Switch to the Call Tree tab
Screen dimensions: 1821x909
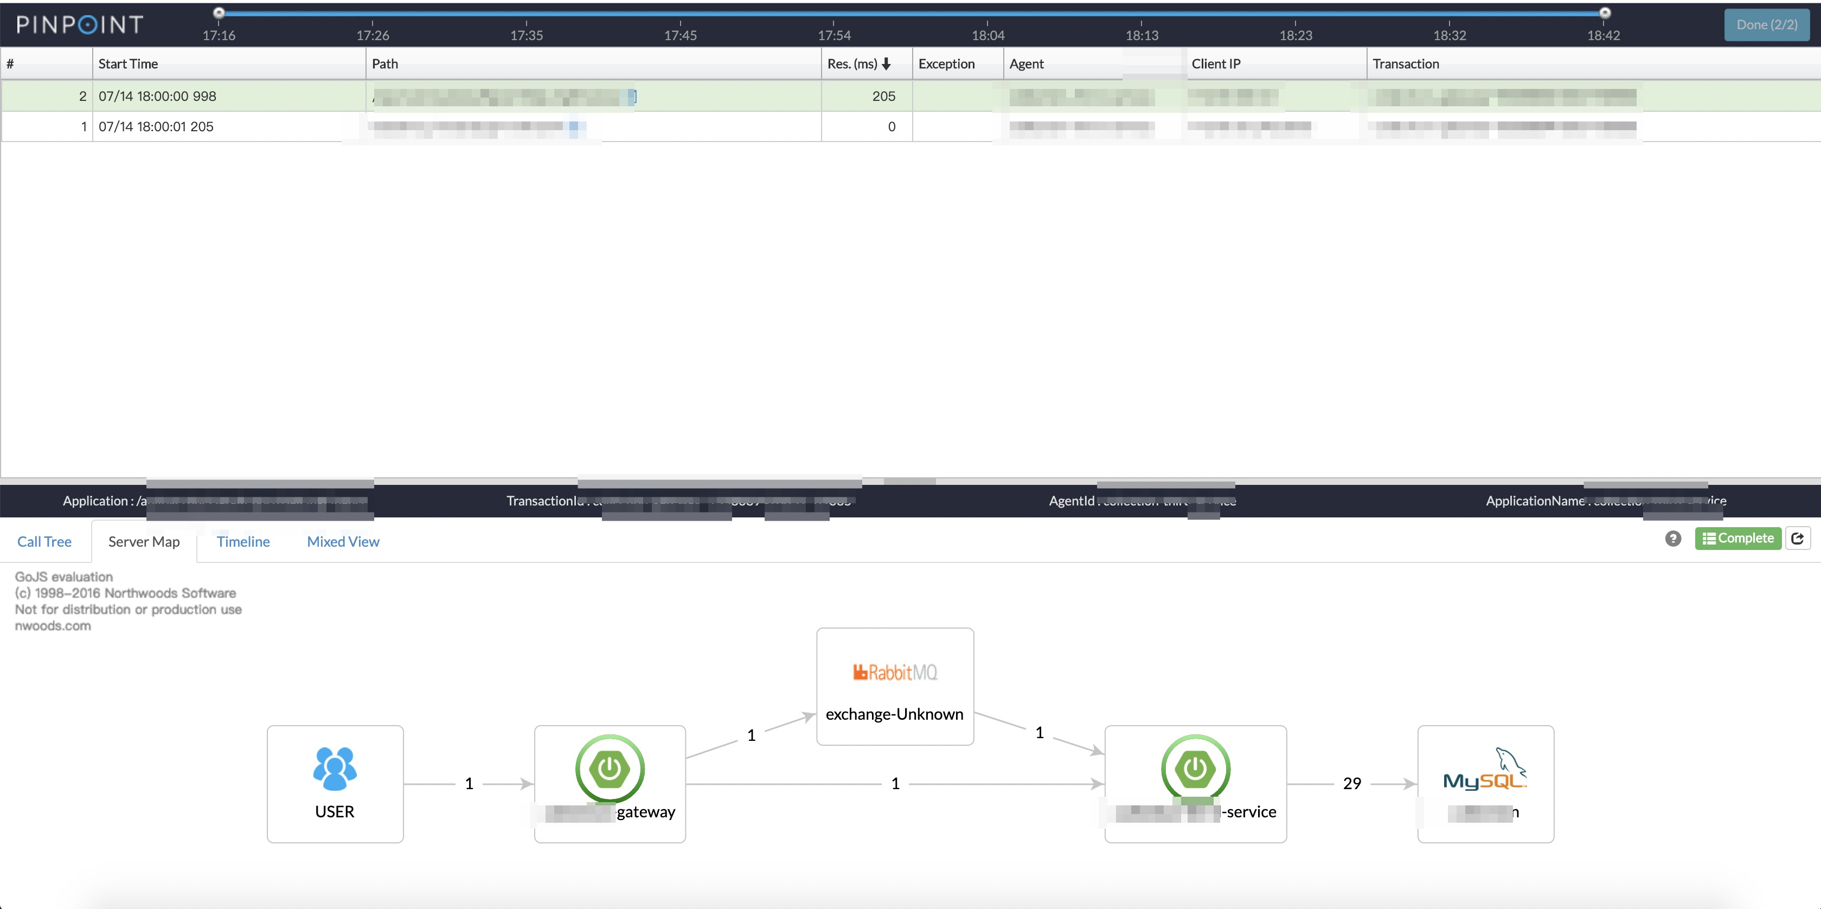coord(44,541)
